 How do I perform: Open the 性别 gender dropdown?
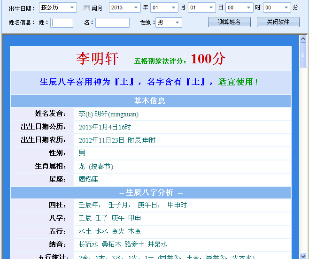point(169,23)
